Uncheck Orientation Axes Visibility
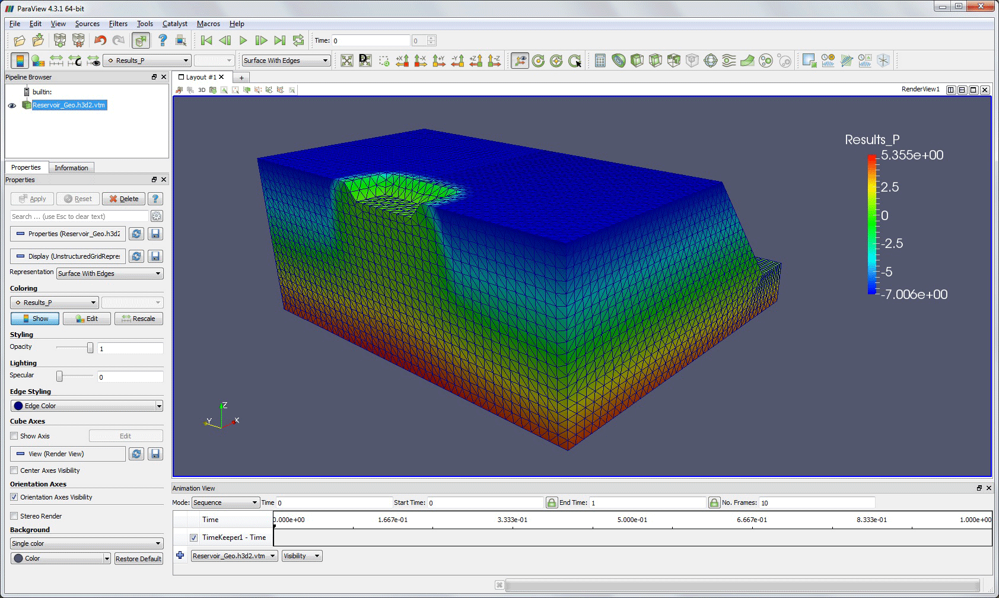 click(x=14, y=497)
